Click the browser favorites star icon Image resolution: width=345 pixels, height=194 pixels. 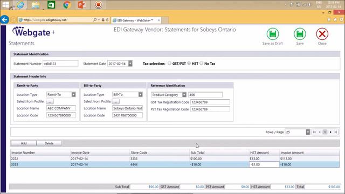point(335,19)
